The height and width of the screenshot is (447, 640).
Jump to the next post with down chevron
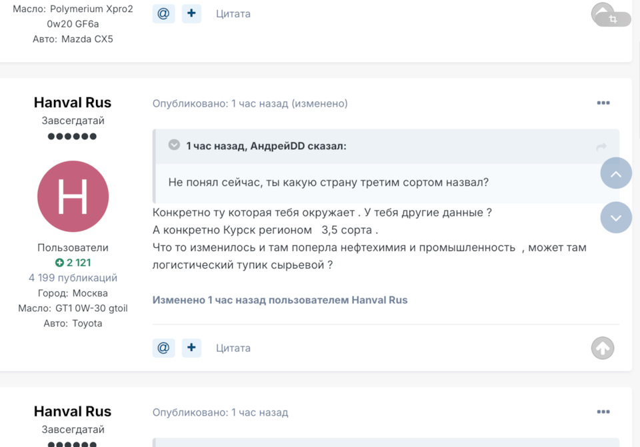[x=616, y=217]
